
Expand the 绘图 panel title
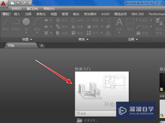point(27,39)
